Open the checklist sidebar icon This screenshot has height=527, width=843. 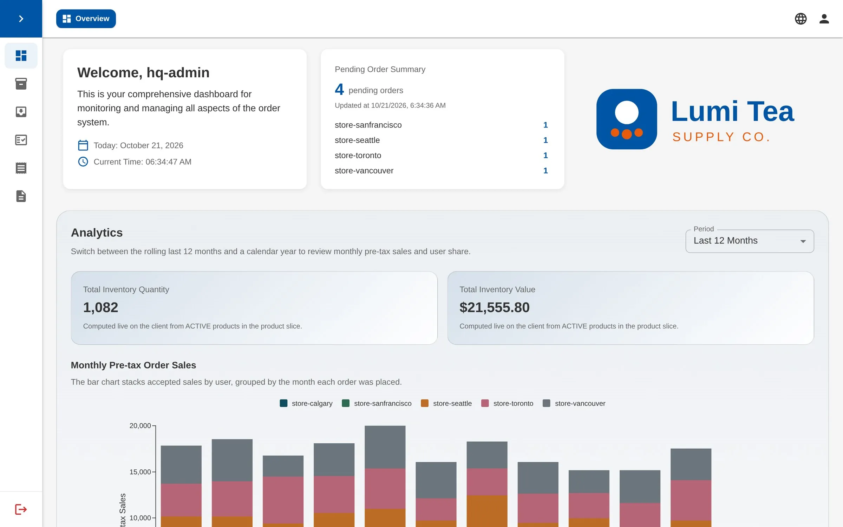pos(21,140)
